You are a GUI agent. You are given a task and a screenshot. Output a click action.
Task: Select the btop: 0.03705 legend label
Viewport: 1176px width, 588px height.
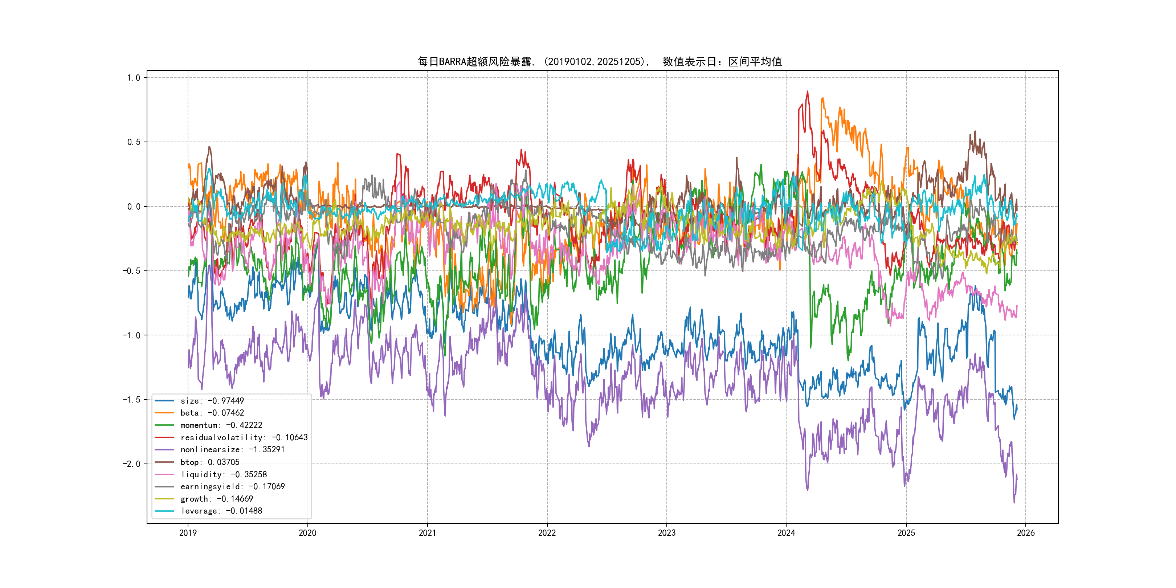(x=209, y=462)
